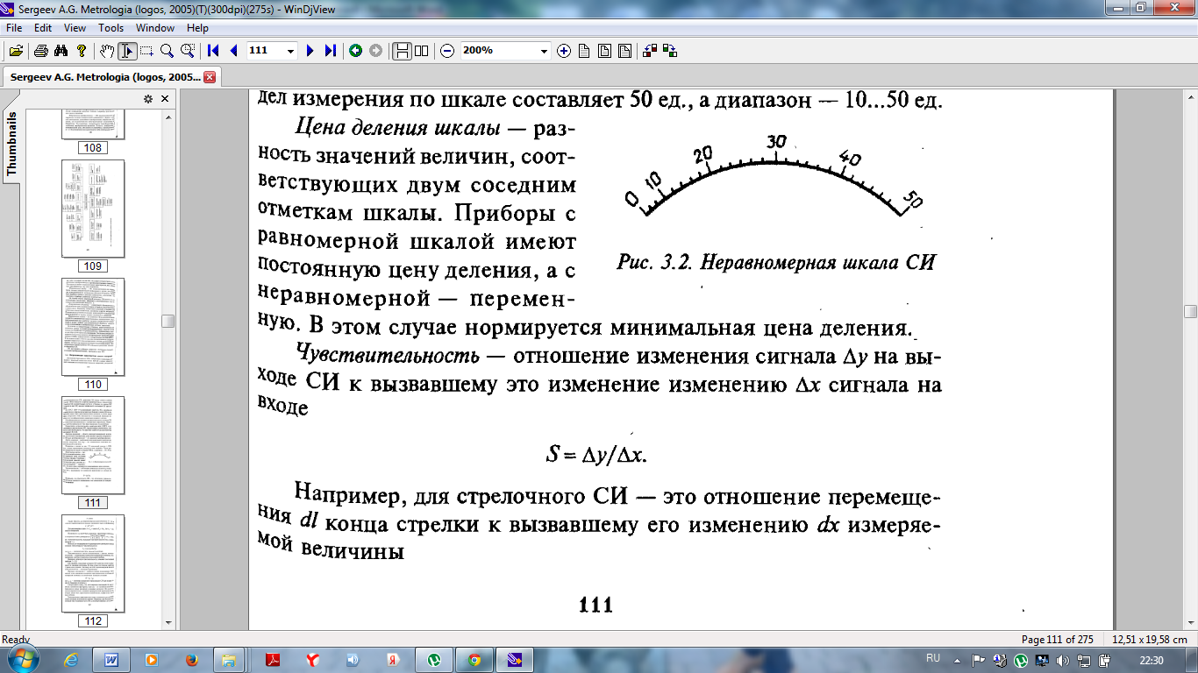Viewport: 1198px width, 673px height.
Task: Click thumbnails panel scrollbar thumb
Action: coord(168,322)
